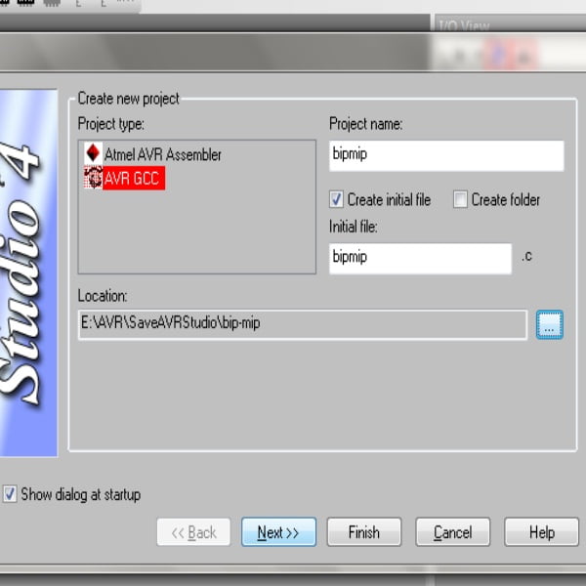The width and height of the screenshot is (586, 586).
Task: Open the location browse button
Action: [549, 324]
